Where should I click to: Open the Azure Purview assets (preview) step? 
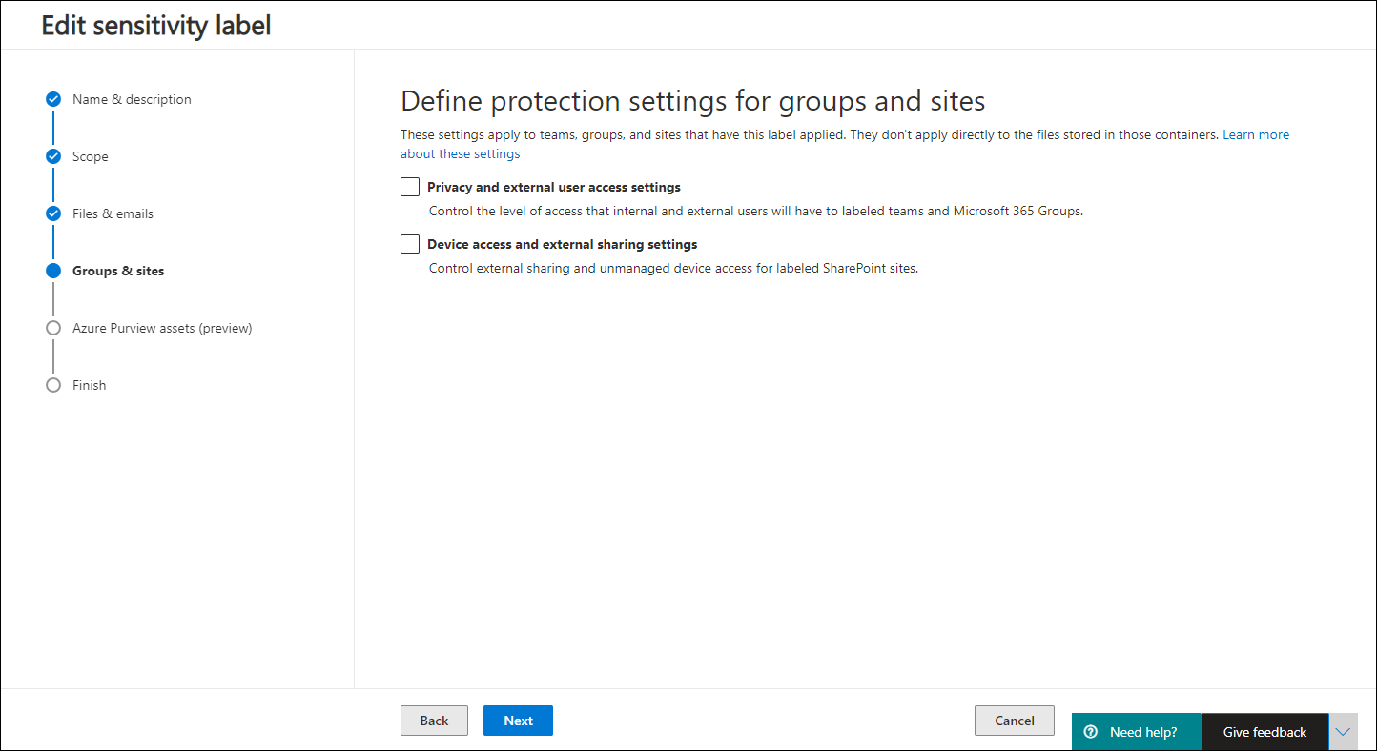[x=162, y=328]
